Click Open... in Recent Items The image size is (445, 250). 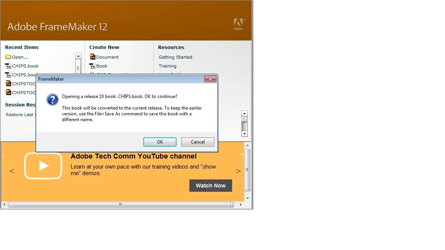[20, 57]
